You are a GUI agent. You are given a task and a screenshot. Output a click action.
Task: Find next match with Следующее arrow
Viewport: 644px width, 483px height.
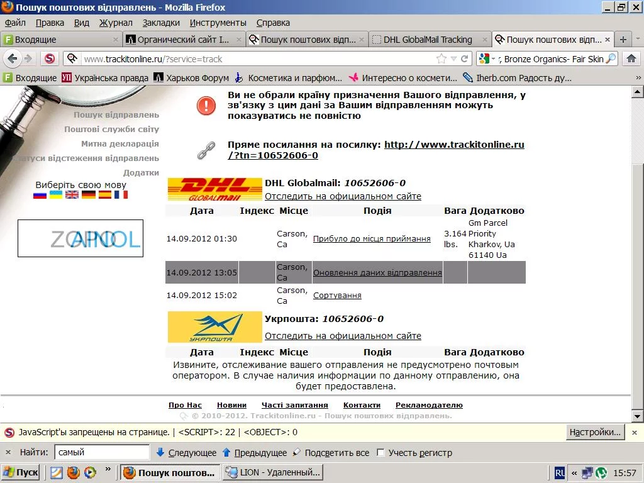pos(186,453)
